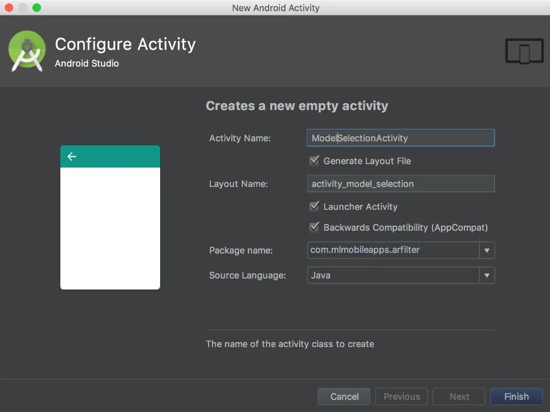Click the green maximize window button
550x412 pixels.
click(x=36, y=8)
